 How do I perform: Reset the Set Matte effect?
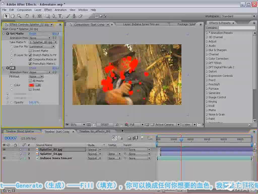pyautogui.click(x=33, y=34)
